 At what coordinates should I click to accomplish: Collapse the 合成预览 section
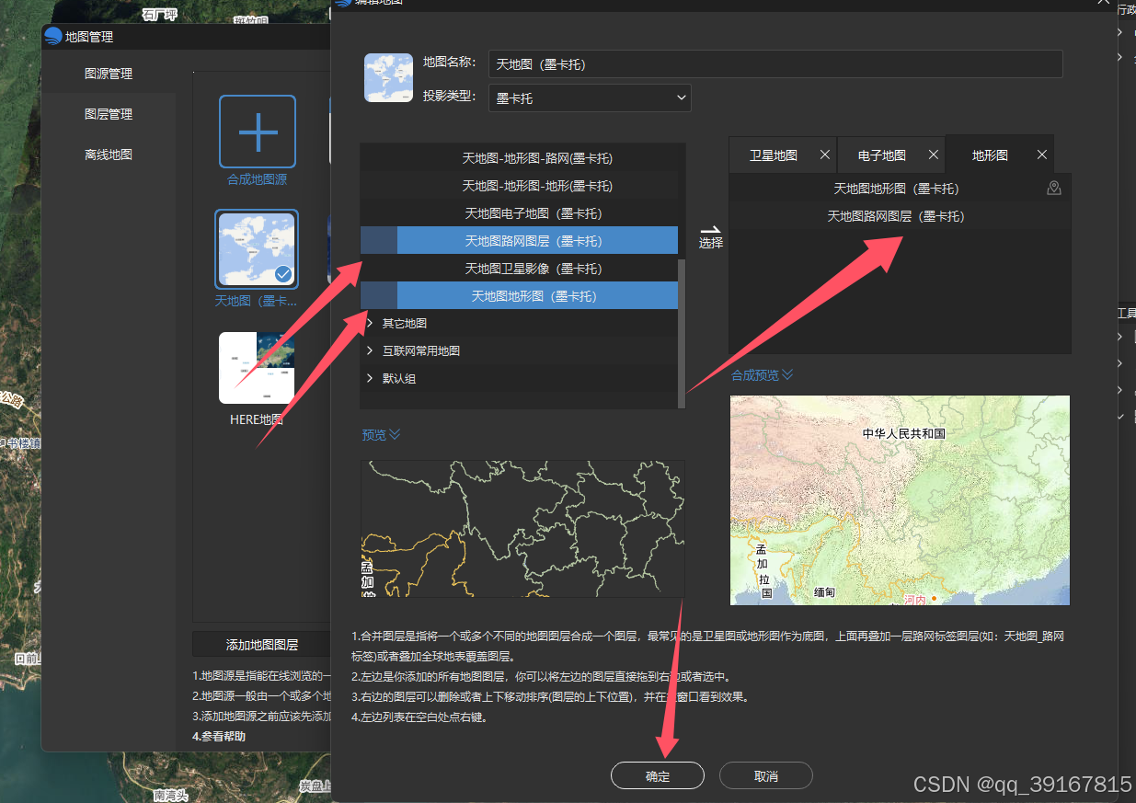click(762, 375)
